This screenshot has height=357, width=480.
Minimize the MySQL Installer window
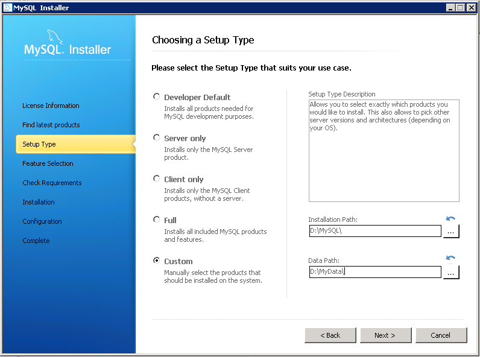tap(450, 8)
